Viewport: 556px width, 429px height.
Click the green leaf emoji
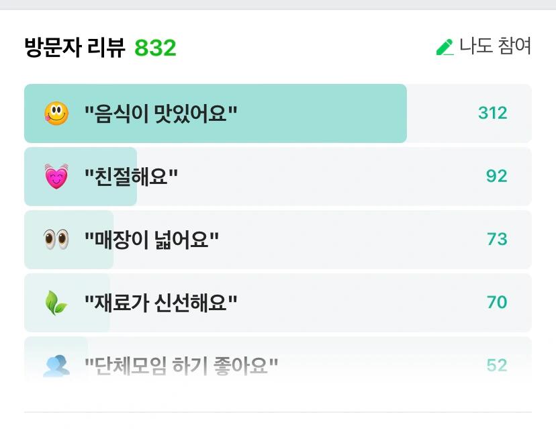click(x=56, y=303)
